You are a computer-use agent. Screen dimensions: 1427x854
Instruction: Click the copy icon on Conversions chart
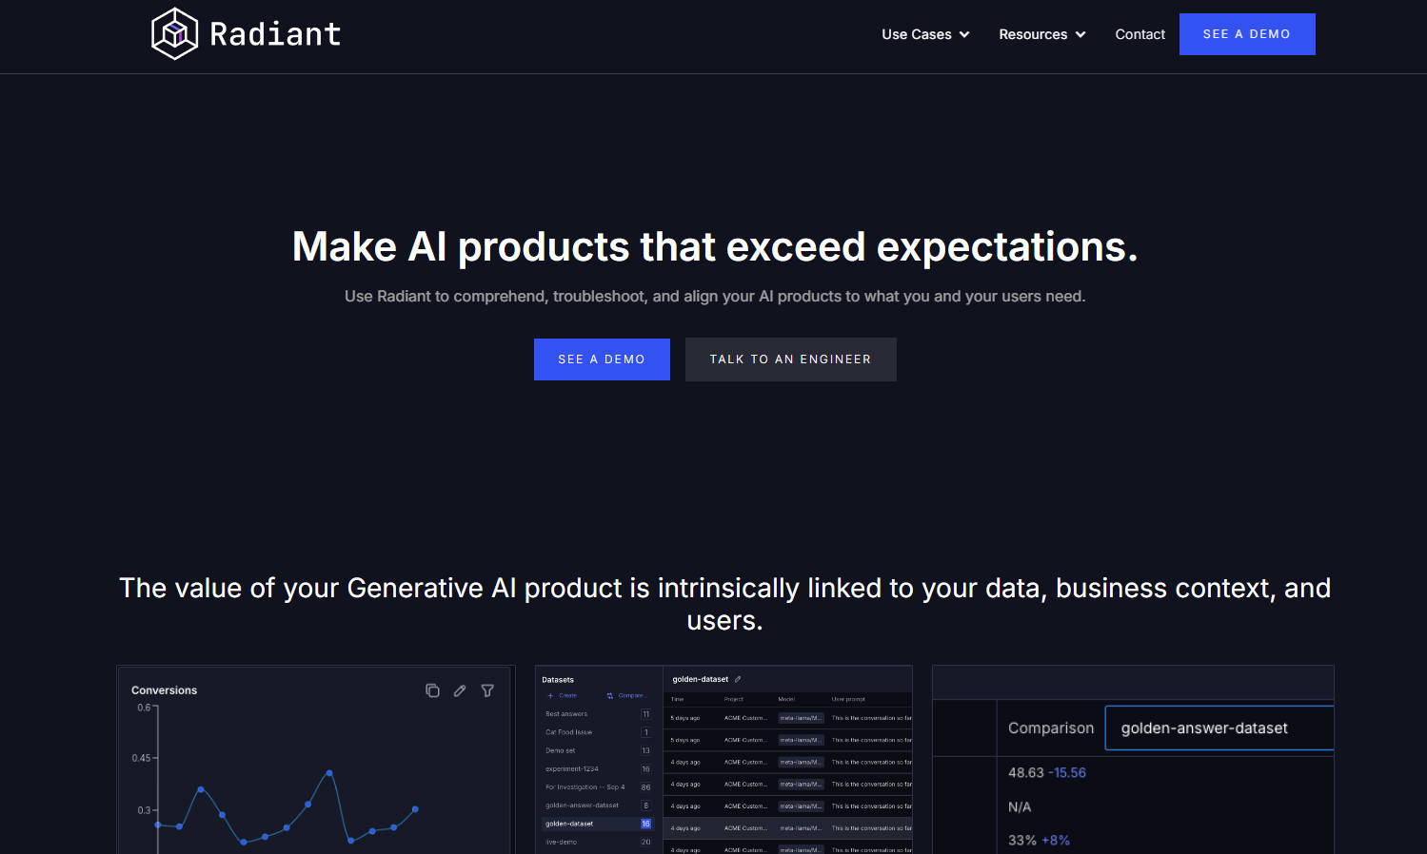[x=432, y=690]
